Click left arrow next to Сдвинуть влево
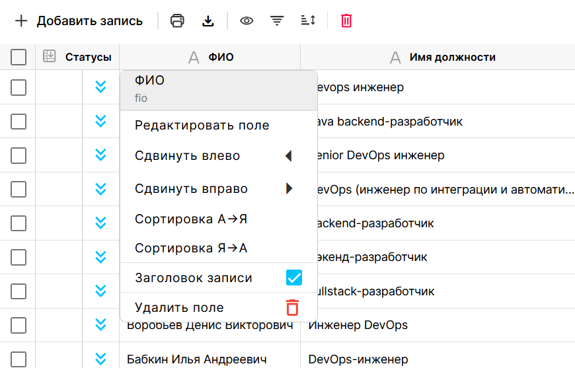The width and height of the screenshot is (575, 368). point(288,156)
